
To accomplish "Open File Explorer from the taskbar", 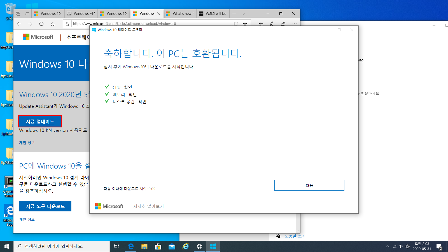I will pos(144,246).
